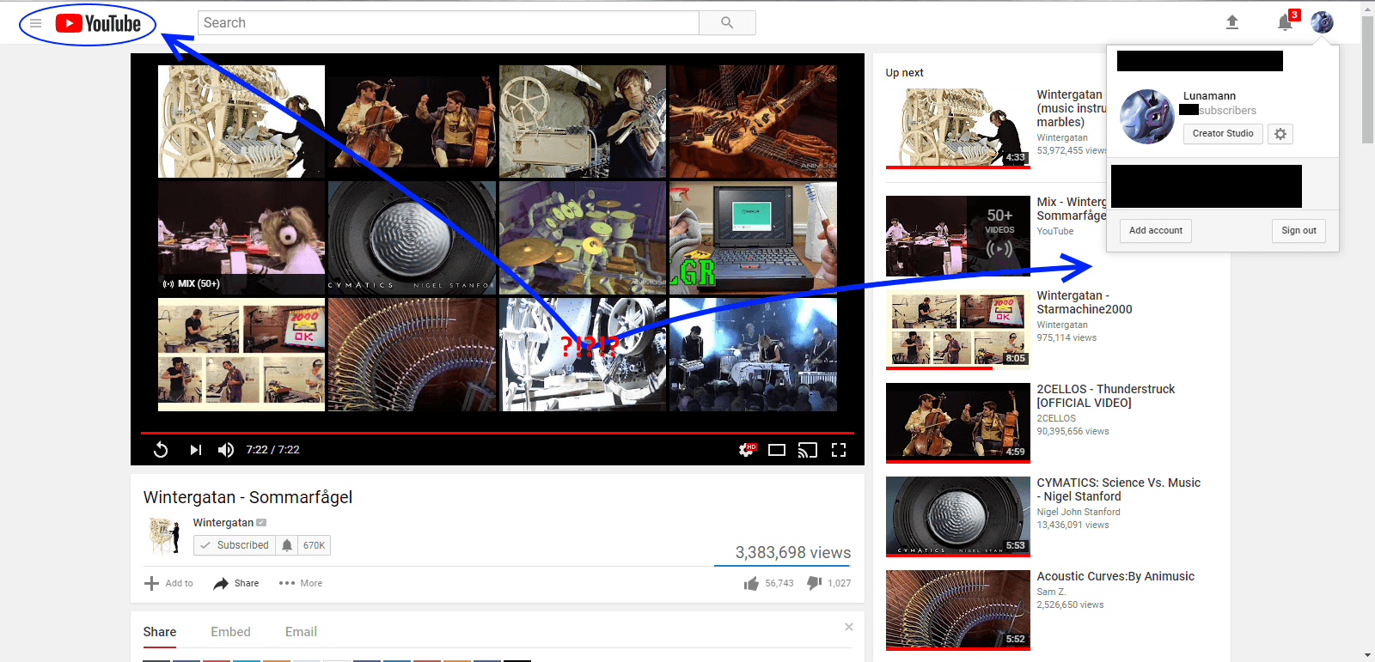The image size is (1375, 662).
Task: Close the share panel
Action: [849, 627]
